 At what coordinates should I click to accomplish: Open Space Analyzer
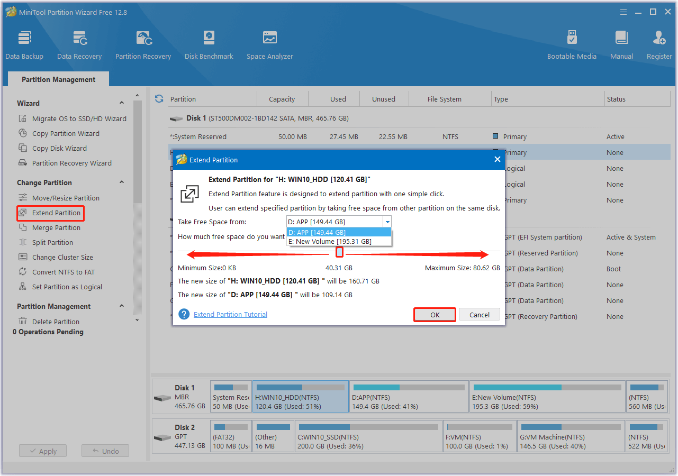(x=269, y=43)
